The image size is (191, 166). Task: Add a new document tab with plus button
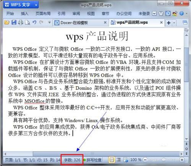(x=168, y=23)
